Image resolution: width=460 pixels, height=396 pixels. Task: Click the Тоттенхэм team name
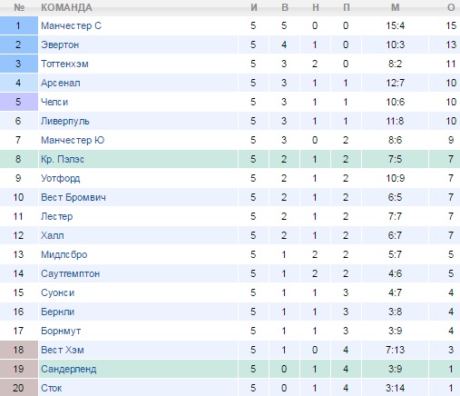[64, 64]
